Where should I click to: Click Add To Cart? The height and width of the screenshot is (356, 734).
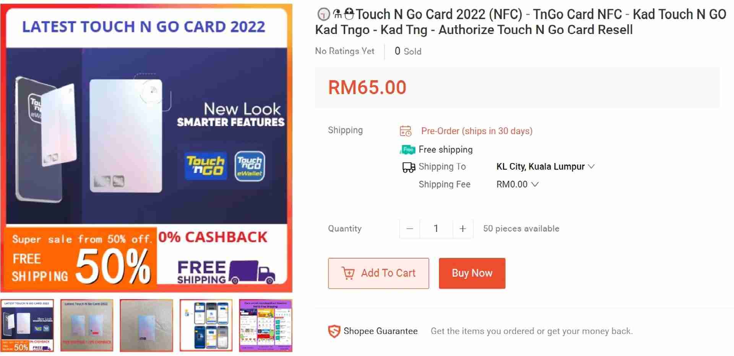point(379,273)
